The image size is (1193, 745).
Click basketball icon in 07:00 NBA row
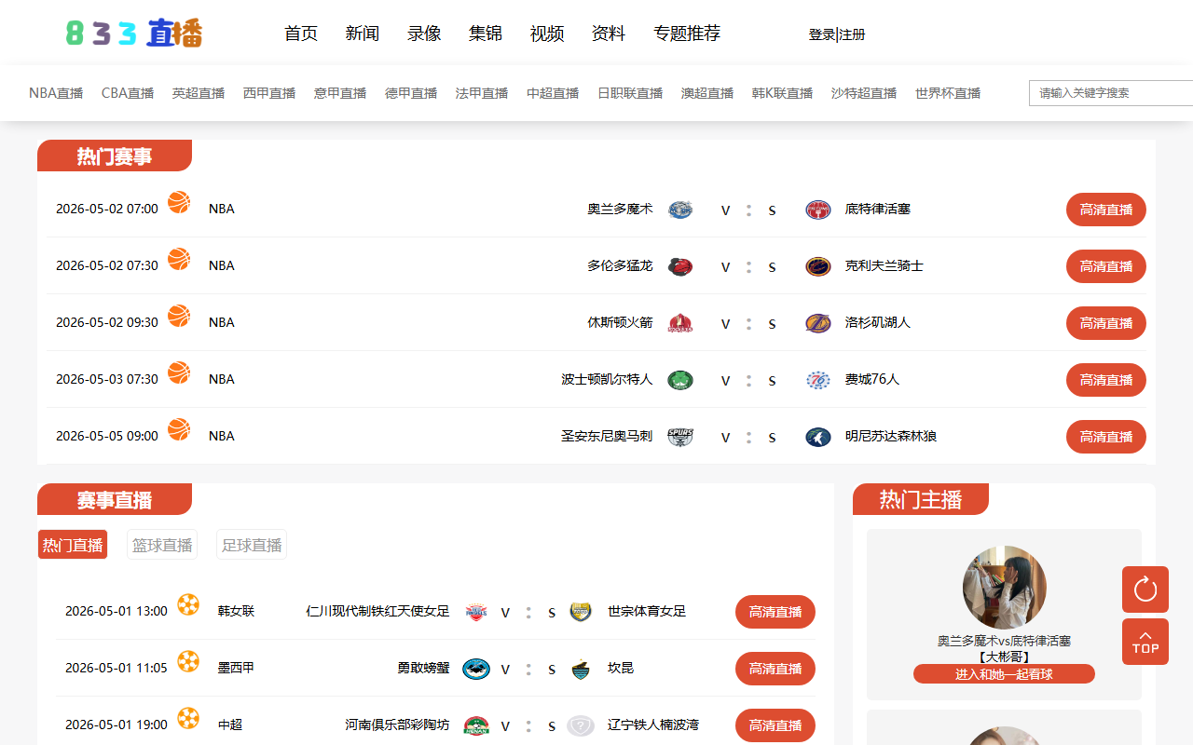click(179, 202)
